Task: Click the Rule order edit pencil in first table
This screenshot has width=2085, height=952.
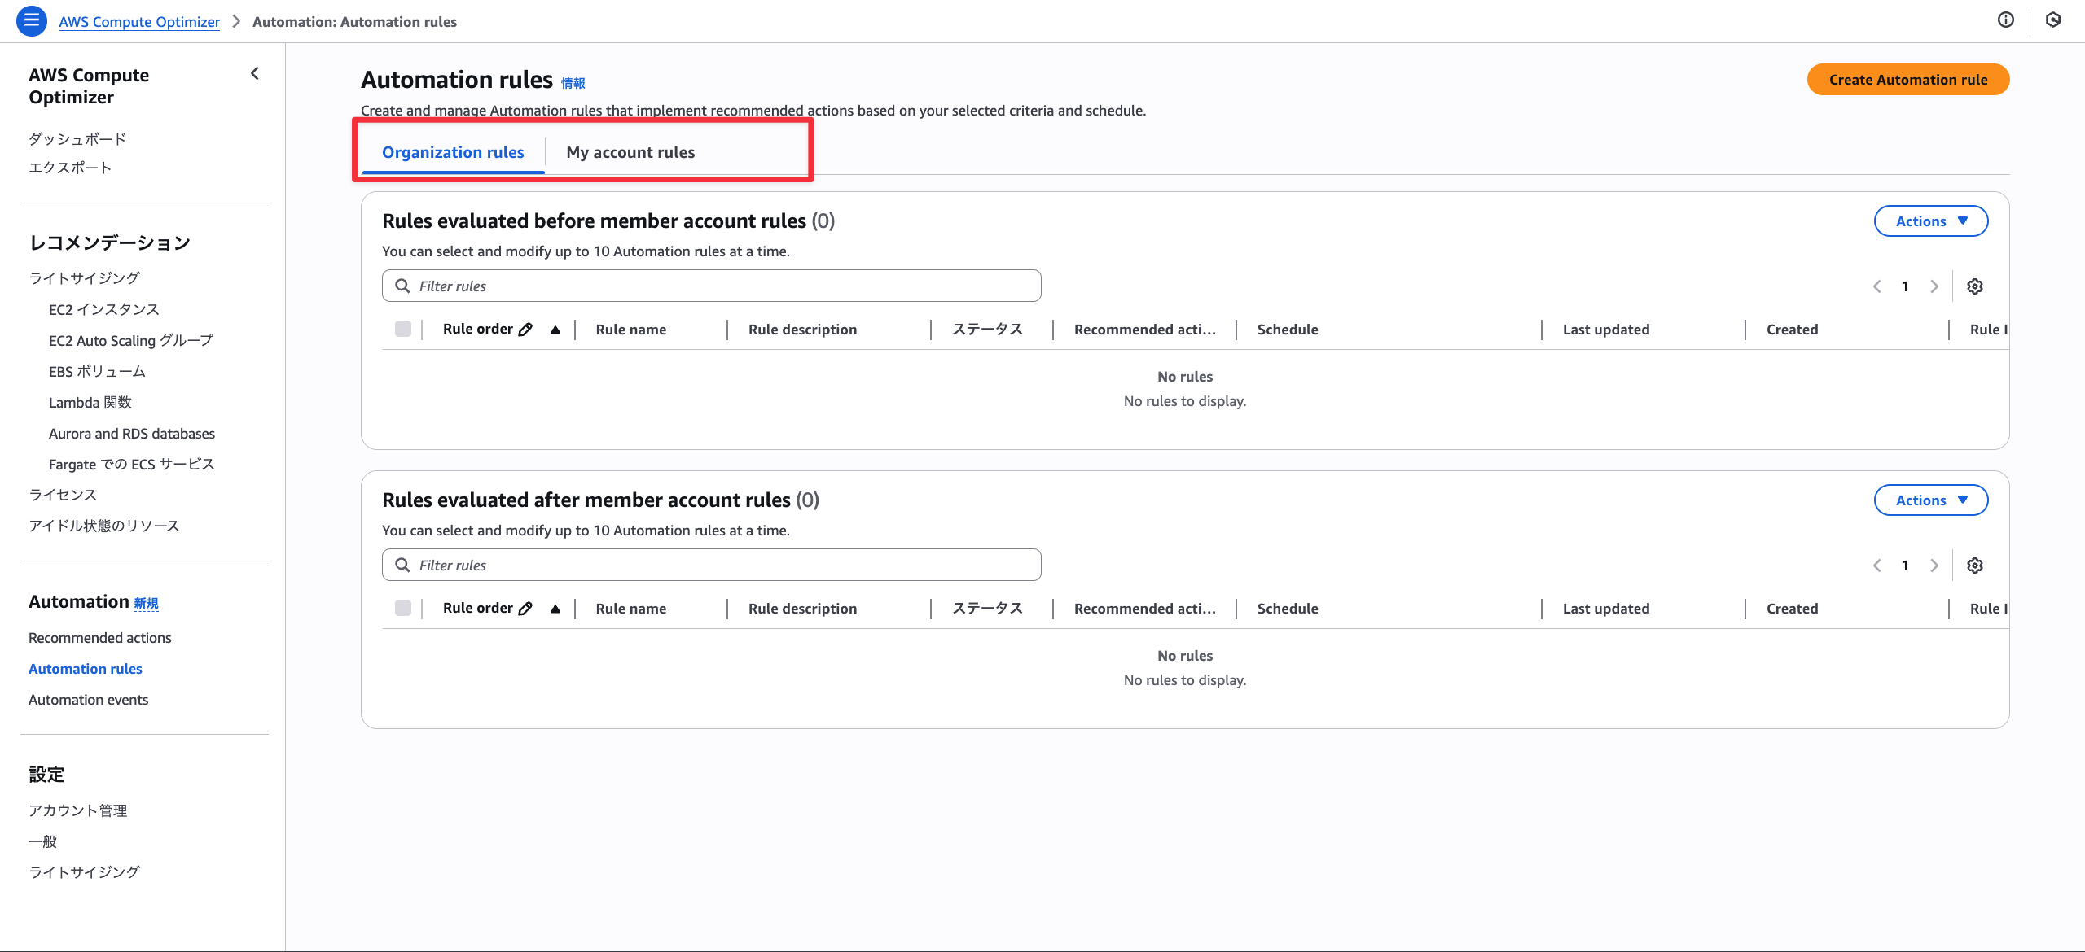Action: click(x=526, y=330)
